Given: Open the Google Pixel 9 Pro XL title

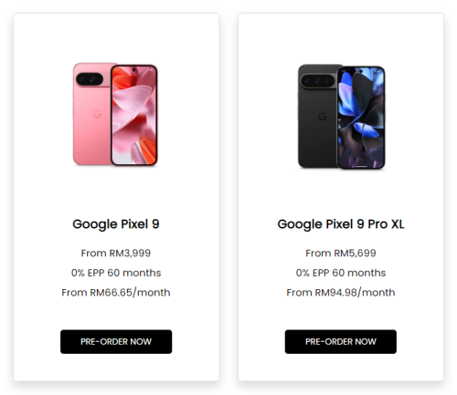Looking at the screenshot, I should [341, 224].
